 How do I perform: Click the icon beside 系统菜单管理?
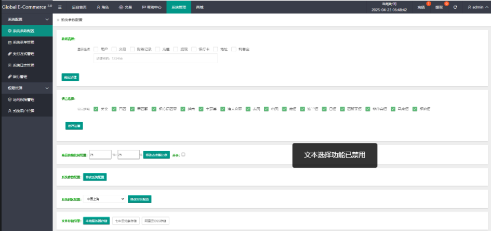click(10, 42)
